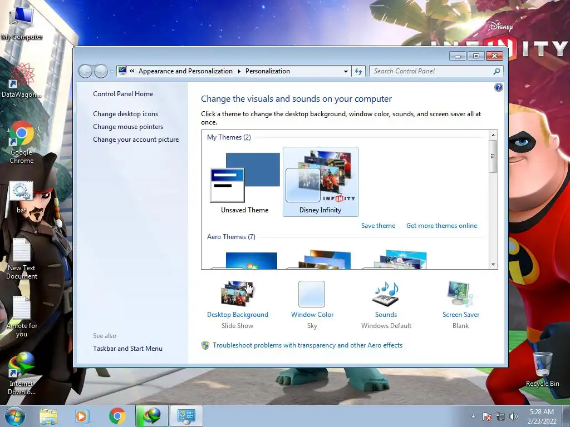Click the theme list scrollbar thumb

coord(493,156)
